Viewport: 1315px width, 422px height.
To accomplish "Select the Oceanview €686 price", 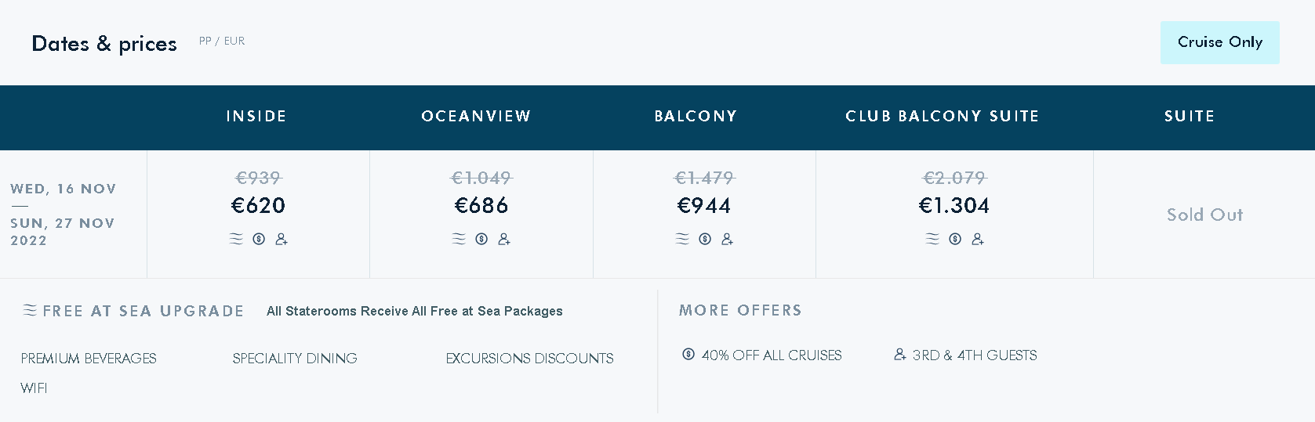I will click(481, 206).
